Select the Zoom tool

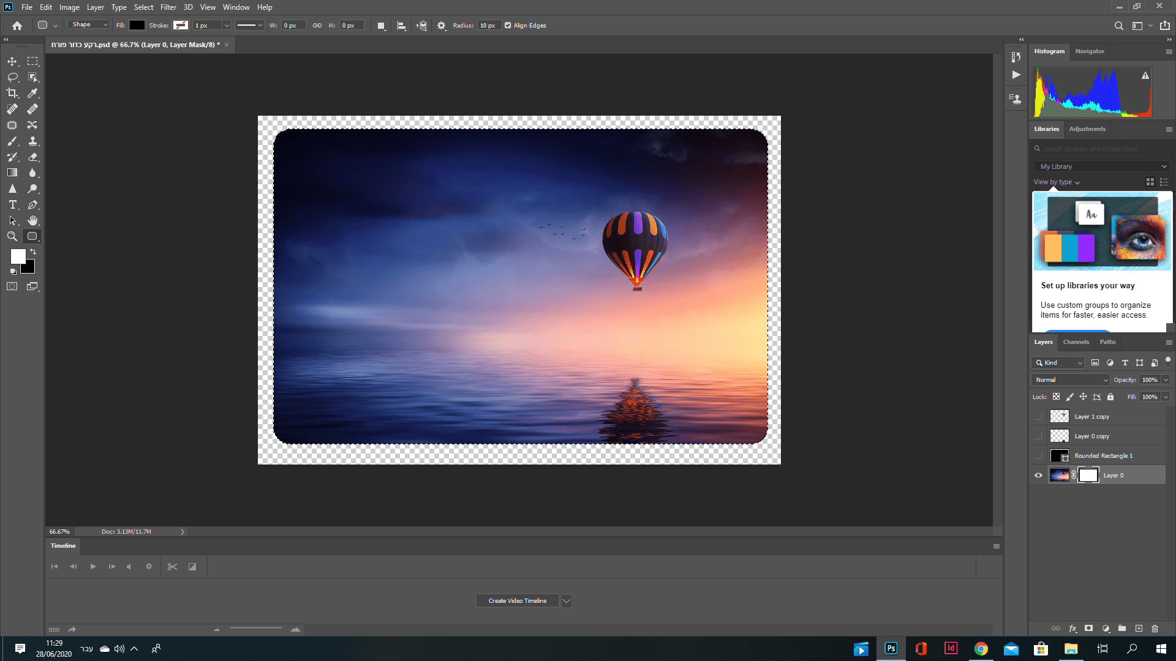click(x=12, y=236)
